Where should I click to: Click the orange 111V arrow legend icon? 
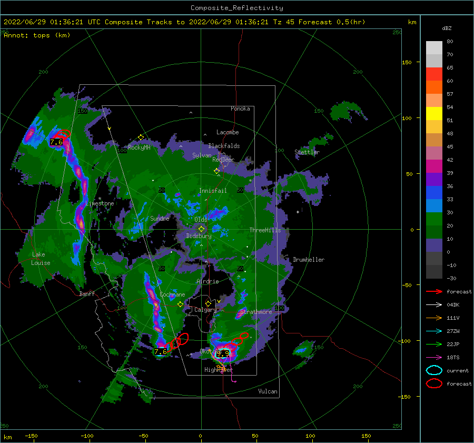(x=434, y=318)
